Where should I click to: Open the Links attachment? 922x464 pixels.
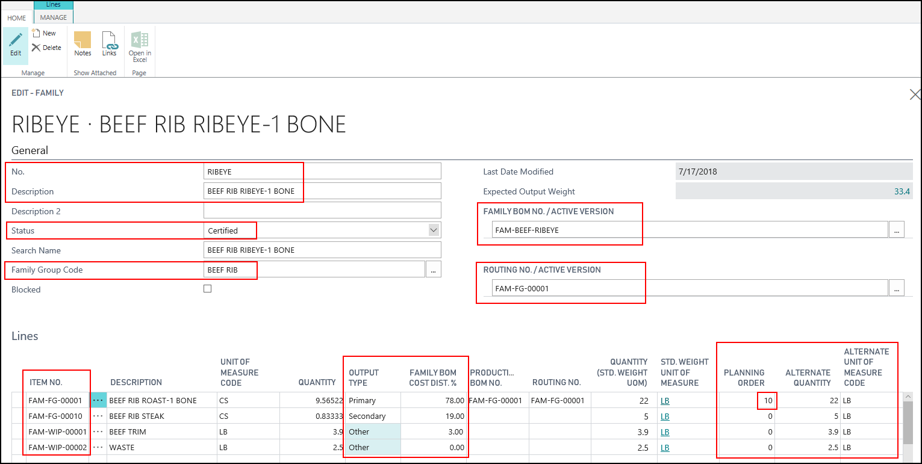[x=109, y=45]
